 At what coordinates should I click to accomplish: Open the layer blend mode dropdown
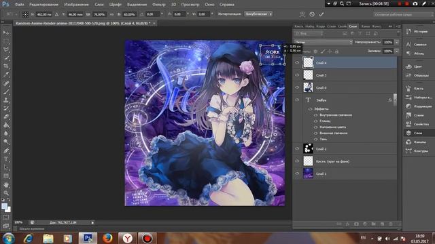324,42
